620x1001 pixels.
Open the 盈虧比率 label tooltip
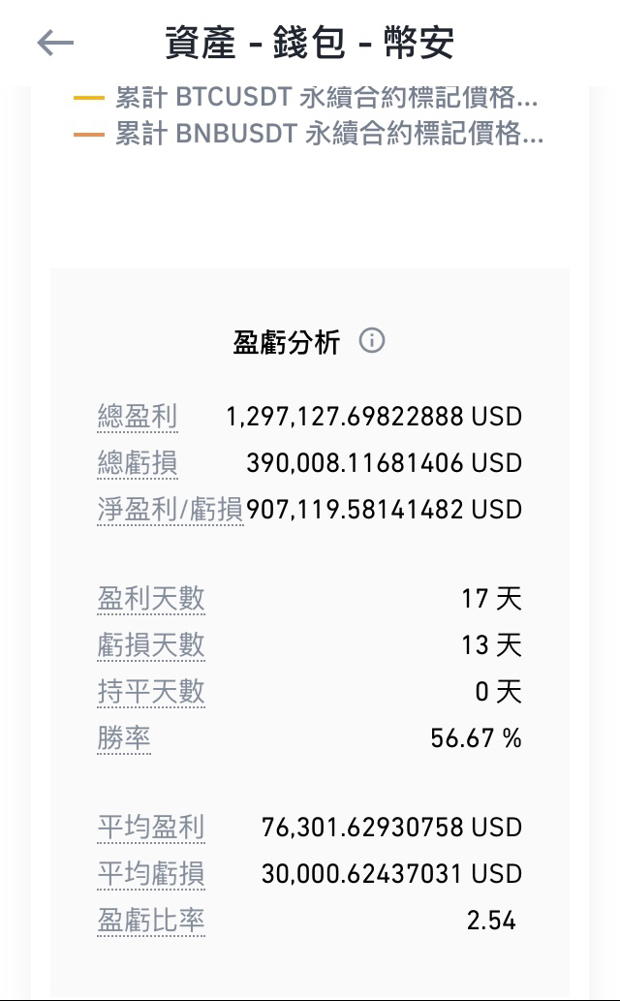tap(151, 921)
